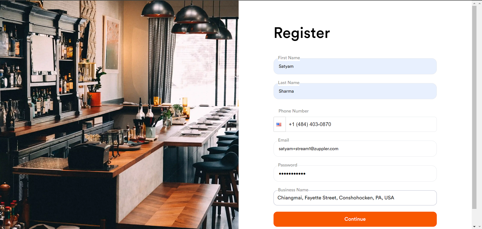Click the First Name label

[289, 58]
